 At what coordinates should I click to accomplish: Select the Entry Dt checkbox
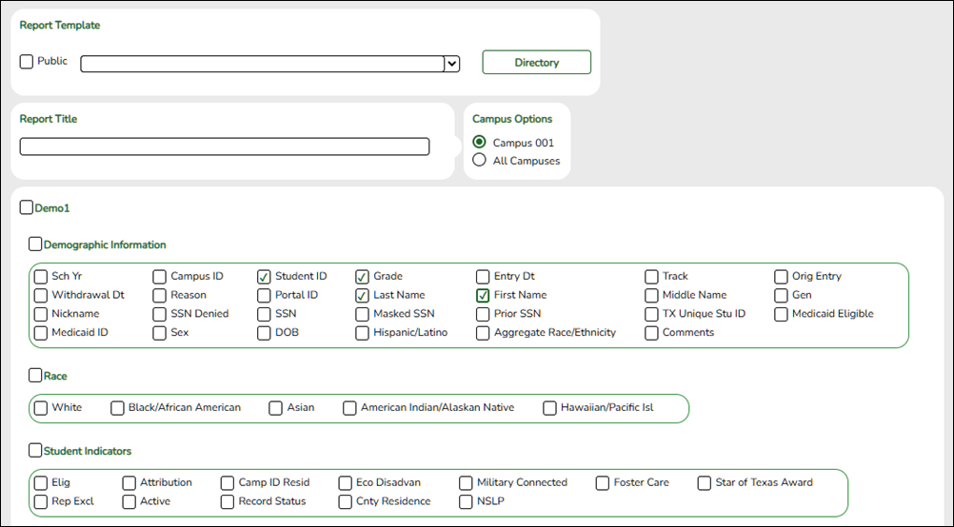(x=483, y=277)
